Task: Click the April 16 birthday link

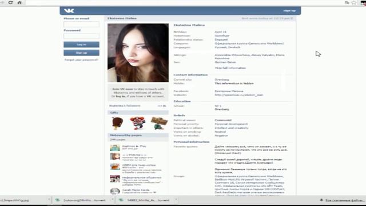Action: point(221,32)
